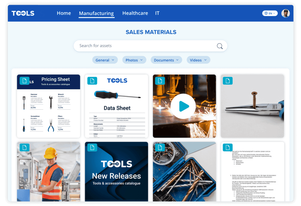Click the search magnifier icon
Viewport: 301px width, 206px height.
click(x=220, y=46)
